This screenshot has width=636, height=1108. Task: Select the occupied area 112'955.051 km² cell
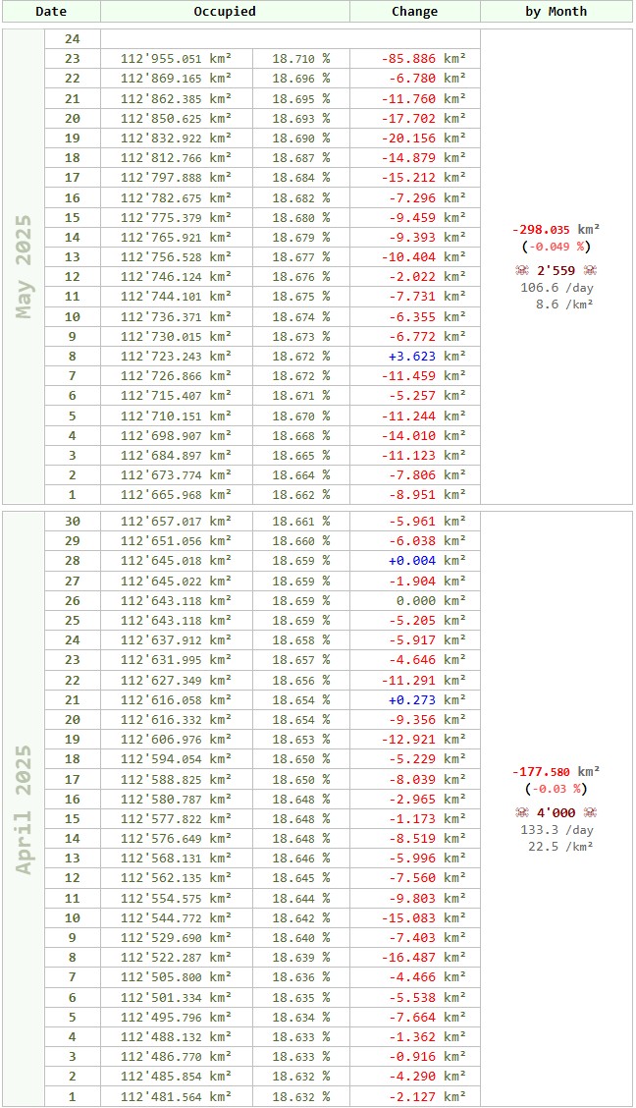tap(177, 59)
